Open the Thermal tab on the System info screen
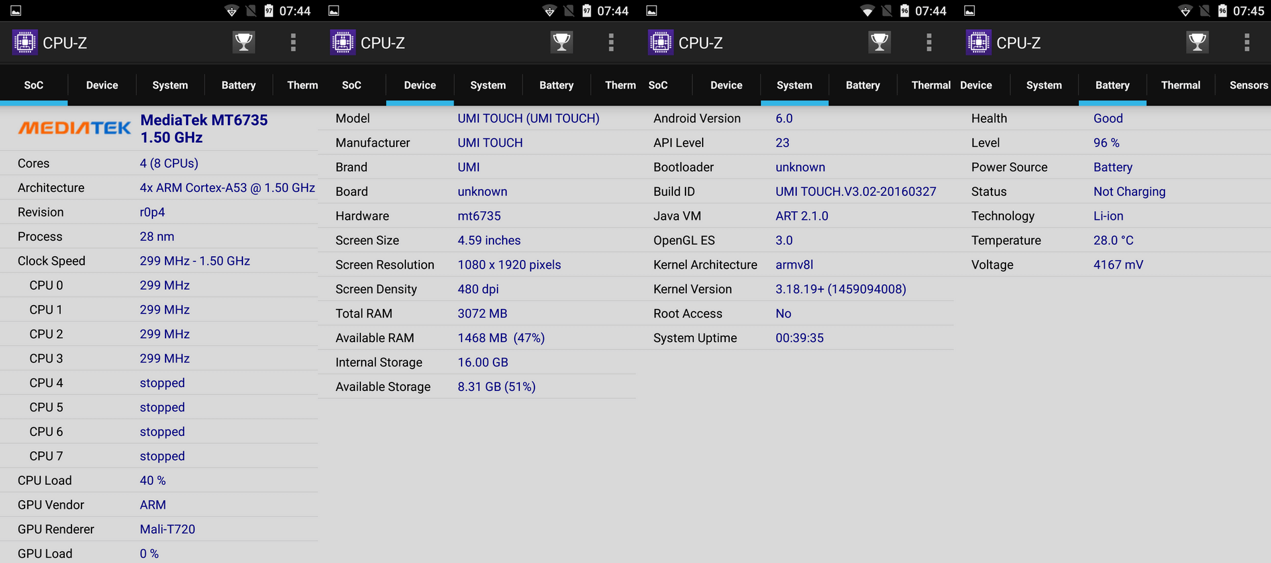Image resolution: width=1271 pixels, height=563 pixels. click(931, 85)
